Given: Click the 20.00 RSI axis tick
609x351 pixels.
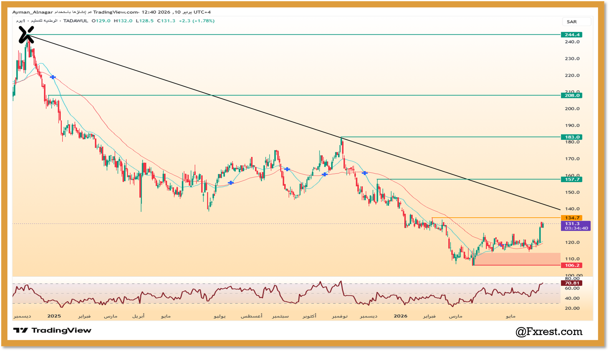Looking at the screenshot, I should [572, 308].
